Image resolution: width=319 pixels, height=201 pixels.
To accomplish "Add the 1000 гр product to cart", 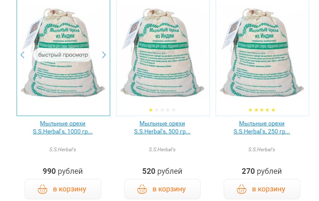I will [x=63, y=189].
